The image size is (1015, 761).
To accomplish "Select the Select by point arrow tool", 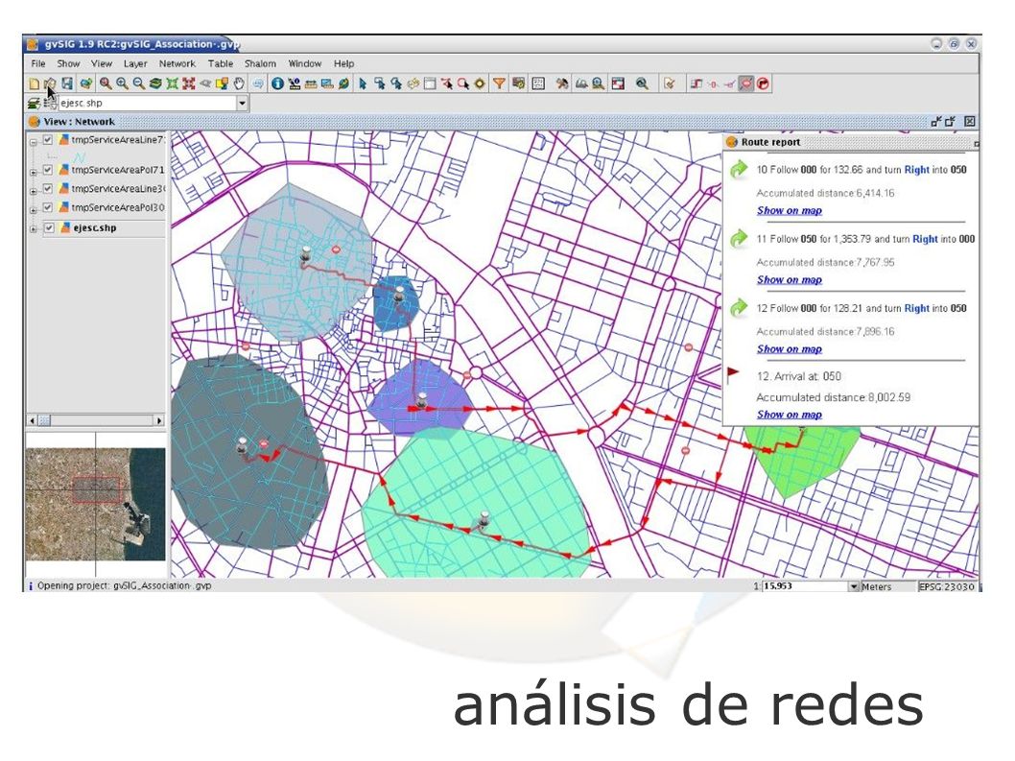I will point(363,83).
